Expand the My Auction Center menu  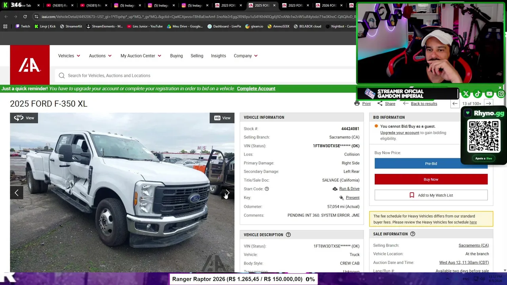pyautogui.click(x=141, y=56)
